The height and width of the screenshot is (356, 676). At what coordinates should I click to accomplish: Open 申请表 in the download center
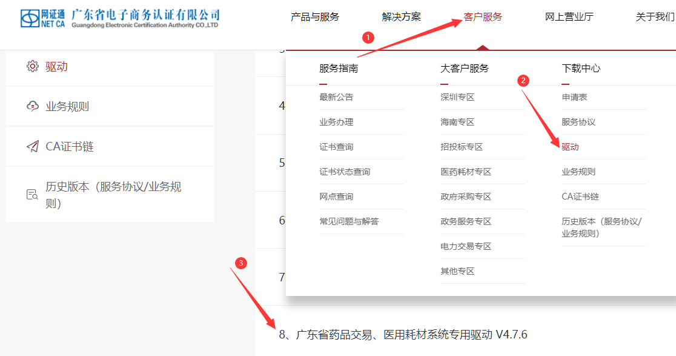click(x=574, y=97)
